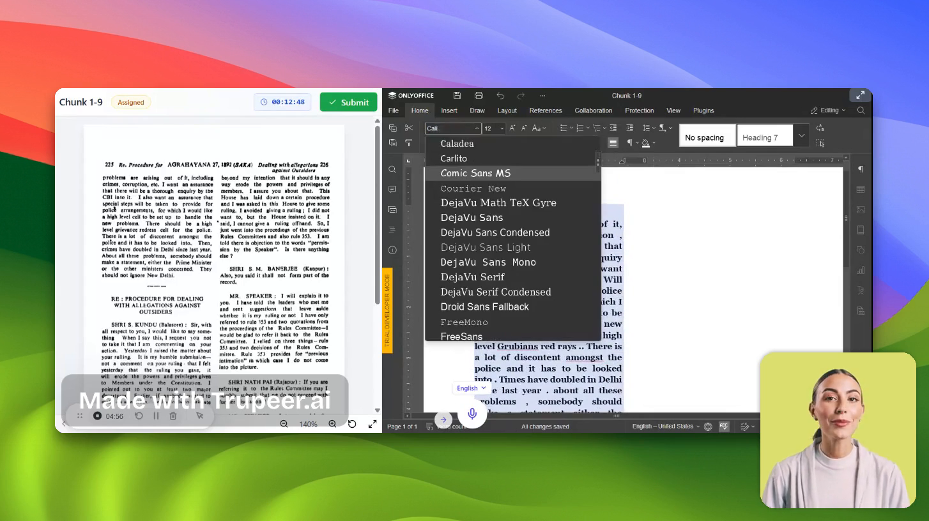Open table settings in the right sidebar
The width and height of the screenshot is (929, 521).
point(861,190)
